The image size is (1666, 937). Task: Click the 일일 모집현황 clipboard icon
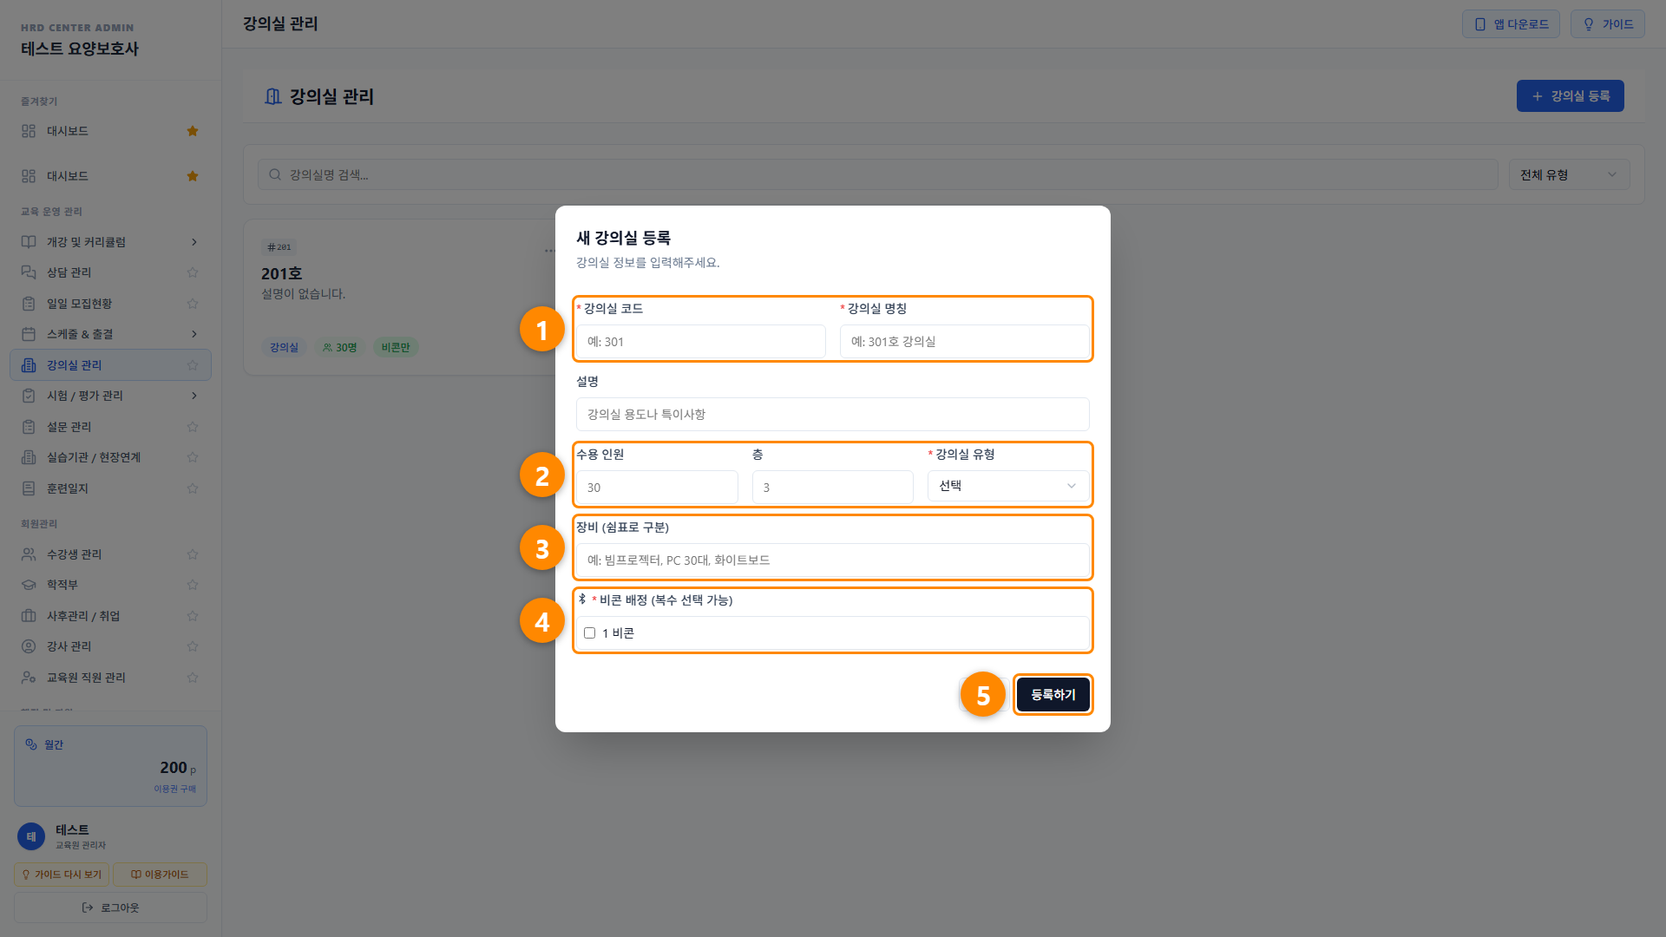[x=29, y=304]
